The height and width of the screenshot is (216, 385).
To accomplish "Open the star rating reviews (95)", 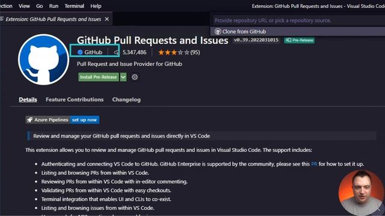I will (x=179, y=52).
